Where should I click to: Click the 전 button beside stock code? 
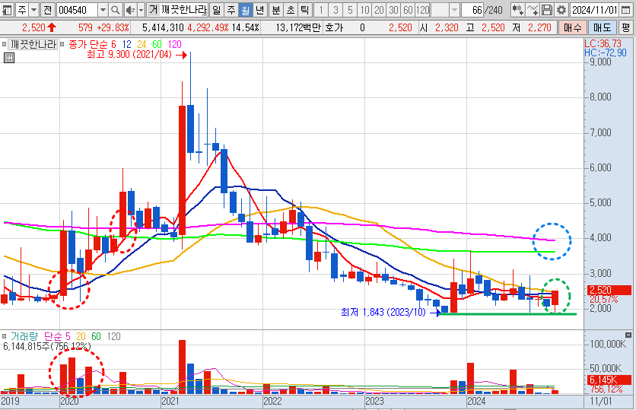point(47,10)
